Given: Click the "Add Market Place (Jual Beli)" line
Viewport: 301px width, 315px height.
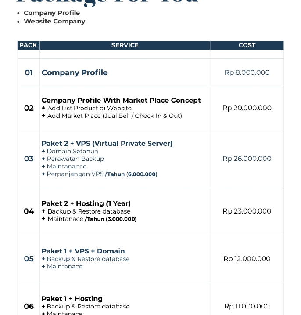Looking at the screenshot, I should coord(115,116).
